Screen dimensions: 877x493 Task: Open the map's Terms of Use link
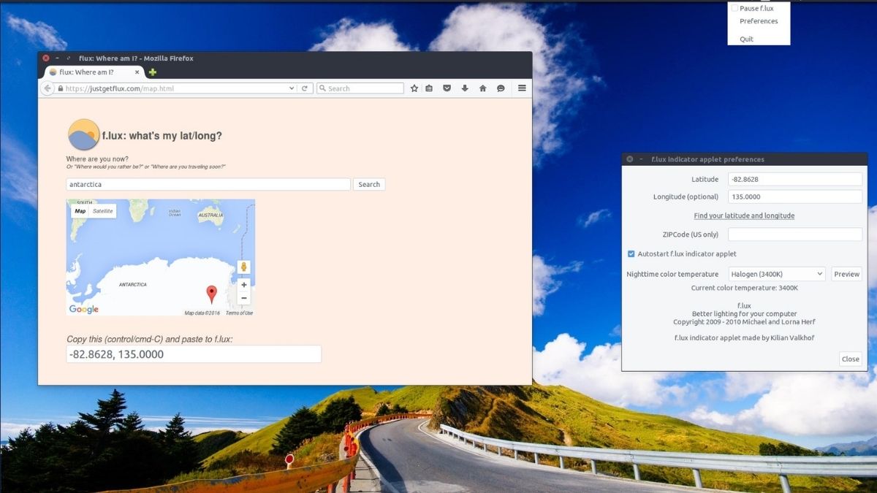pyautogui.click(x=239, y=313)
